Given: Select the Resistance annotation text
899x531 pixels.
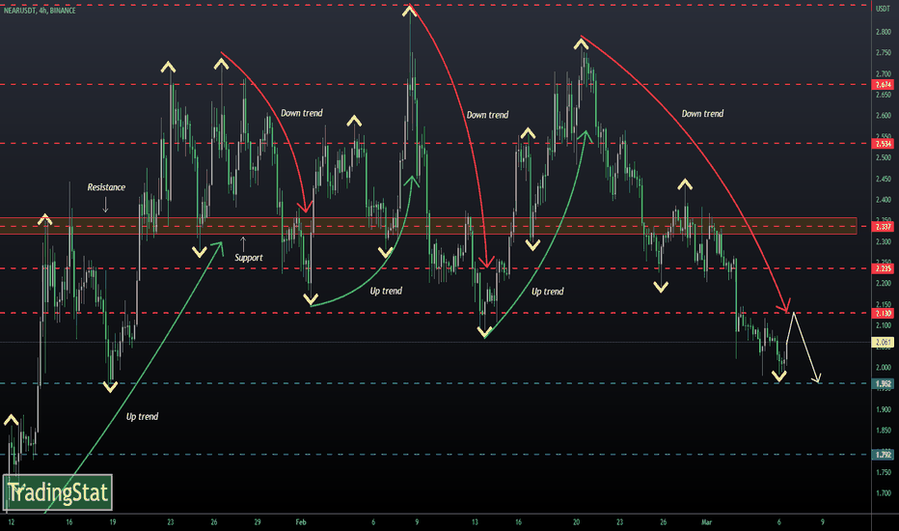Looking at the screenshot, I should point(106,187).
